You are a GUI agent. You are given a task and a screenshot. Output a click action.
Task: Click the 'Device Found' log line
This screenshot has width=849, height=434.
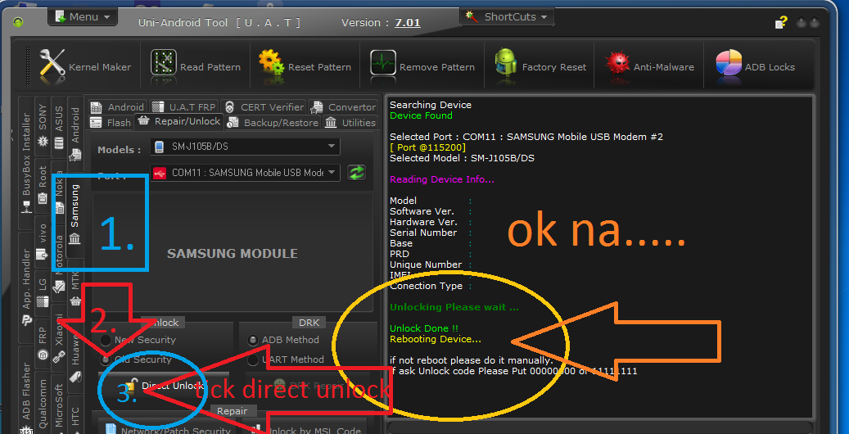(421, 115)
